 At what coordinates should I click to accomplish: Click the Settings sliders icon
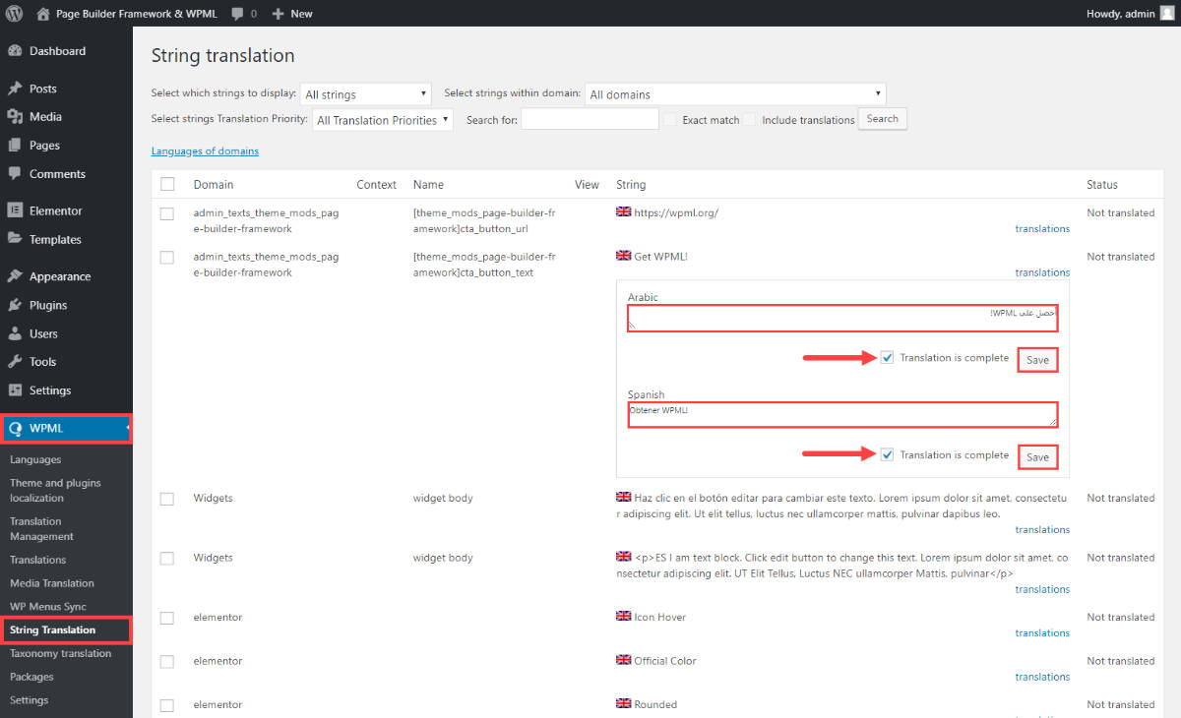pos(15,390)
